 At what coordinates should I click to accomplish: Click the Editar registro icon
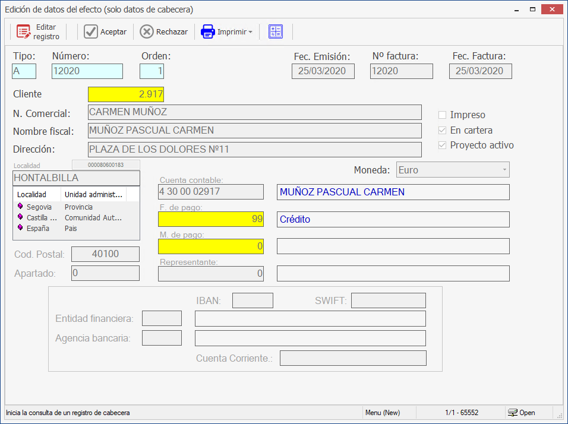coord(24,32)
